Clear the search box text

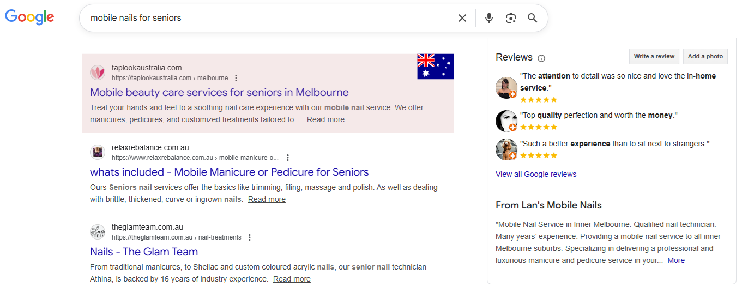pos(462,18)
